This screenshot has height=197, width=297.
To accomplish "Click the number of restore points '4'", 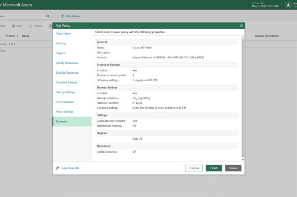I will tap(133, 75).
